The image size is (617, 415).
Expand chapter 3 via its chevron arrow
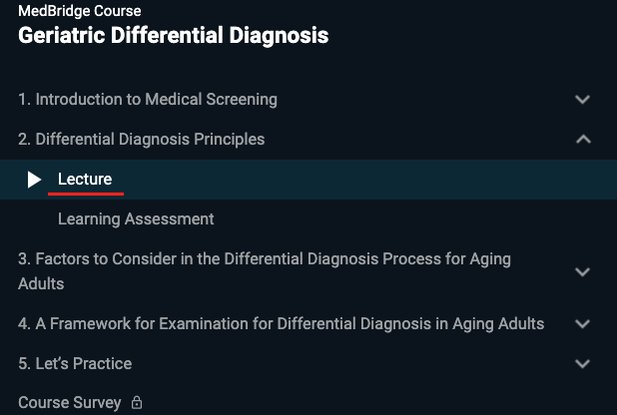click(582, 271)
